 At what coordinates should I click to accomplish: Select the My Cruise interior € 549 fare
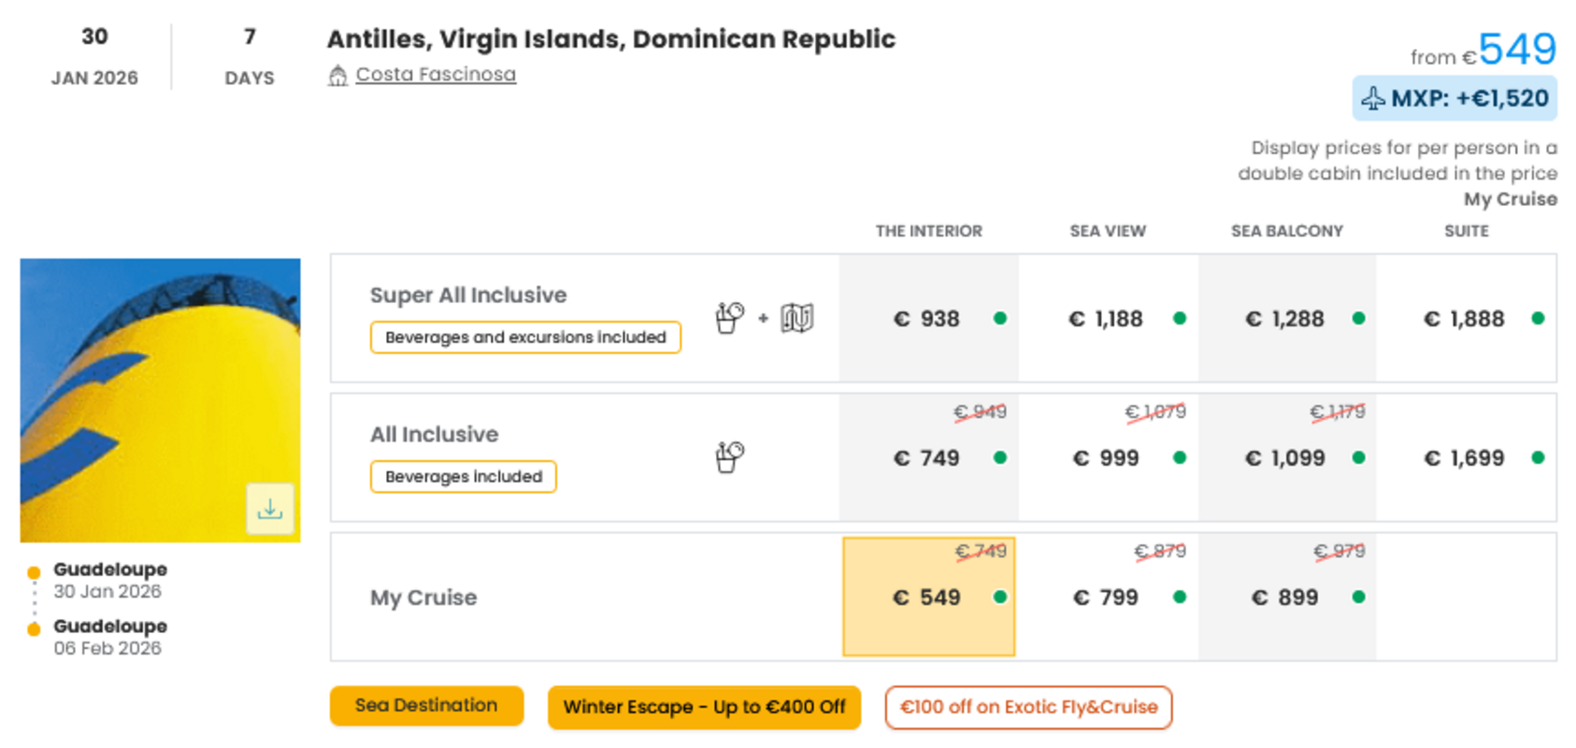click(928, 597)
